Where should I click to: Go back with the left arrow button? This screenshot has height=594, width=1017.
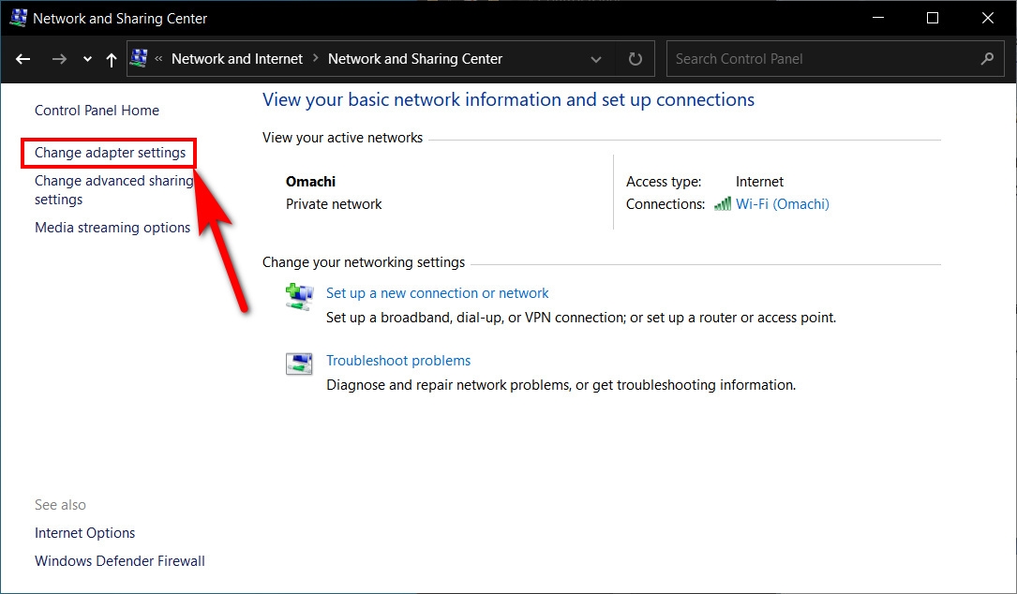point(23,59)
